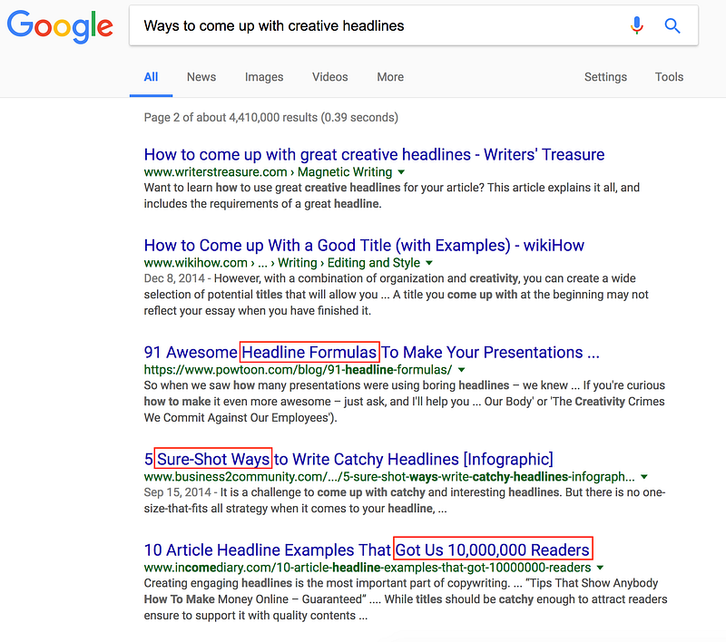Click the business2community.com green URL text

(x=389, y=477)
